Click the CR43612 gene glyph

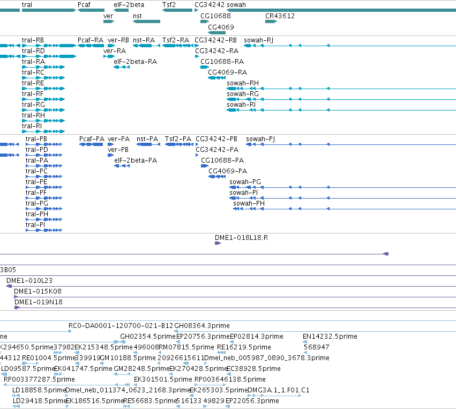click(x=271, y=21)
